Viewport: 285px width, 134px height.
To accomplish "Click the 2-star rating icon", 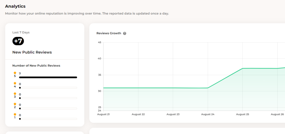I will click(x=15, y=104).
